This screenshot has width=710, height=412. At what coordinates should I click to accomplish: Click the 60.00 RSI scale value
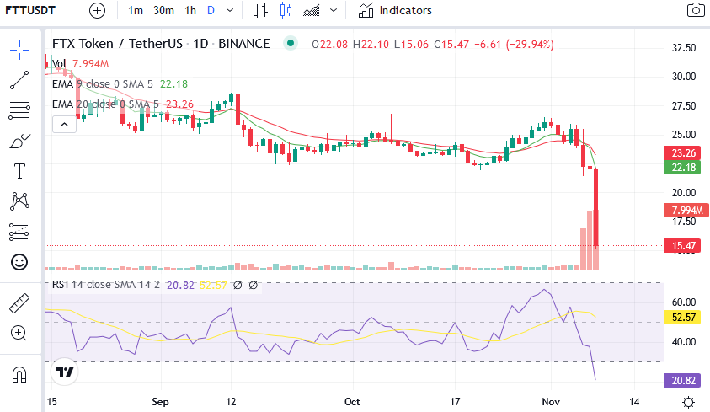tap(684, 302)
